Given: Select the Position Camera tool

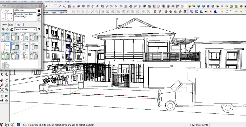Looking at the screenshot, I should 2,96.
